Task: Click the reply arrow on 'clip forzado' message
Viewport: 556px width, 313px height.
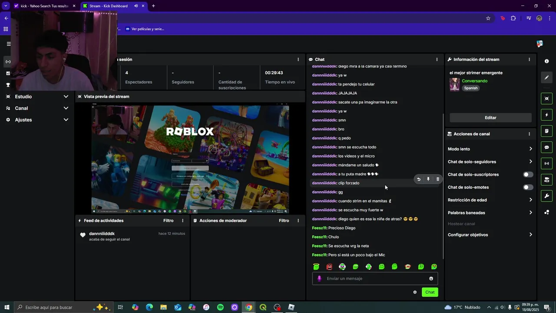Action: (419, 179)
